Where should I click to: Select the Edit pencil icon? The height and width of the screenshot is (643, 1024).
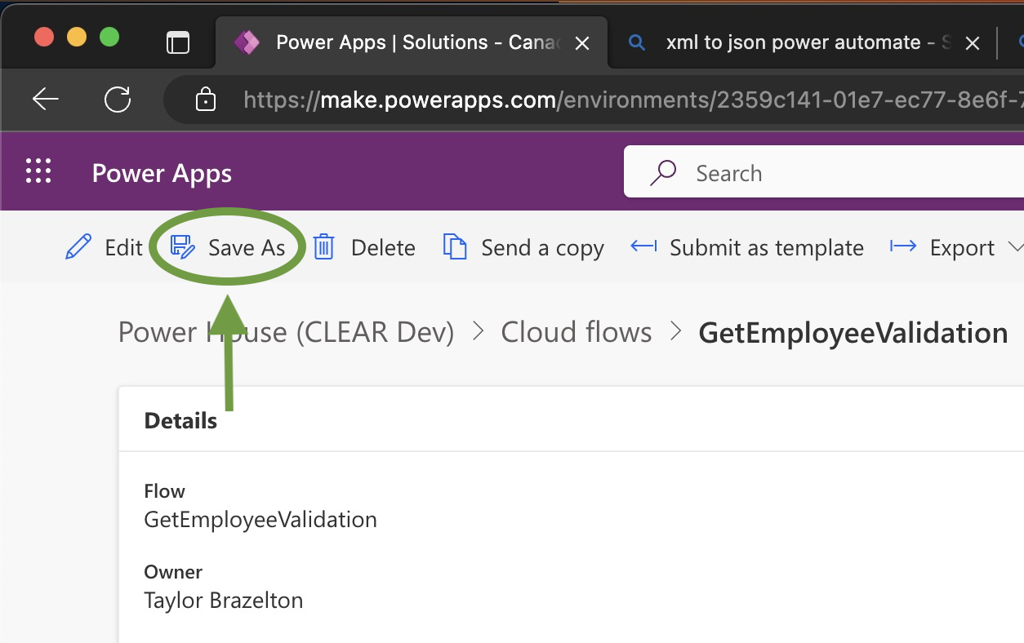click(x=78, y=246)
